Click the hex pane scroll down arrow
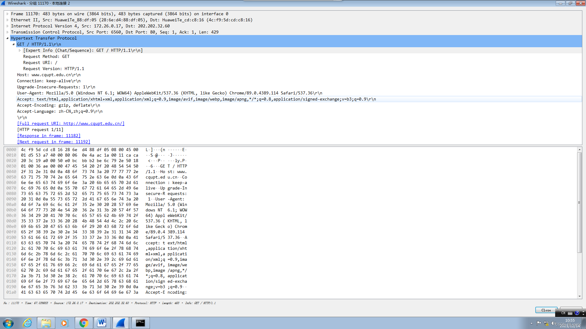This screenshot has height=329, width=586. pos(579,296)
